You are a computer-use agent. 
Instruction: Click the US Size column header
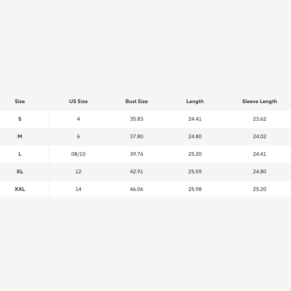coord(78,101)
